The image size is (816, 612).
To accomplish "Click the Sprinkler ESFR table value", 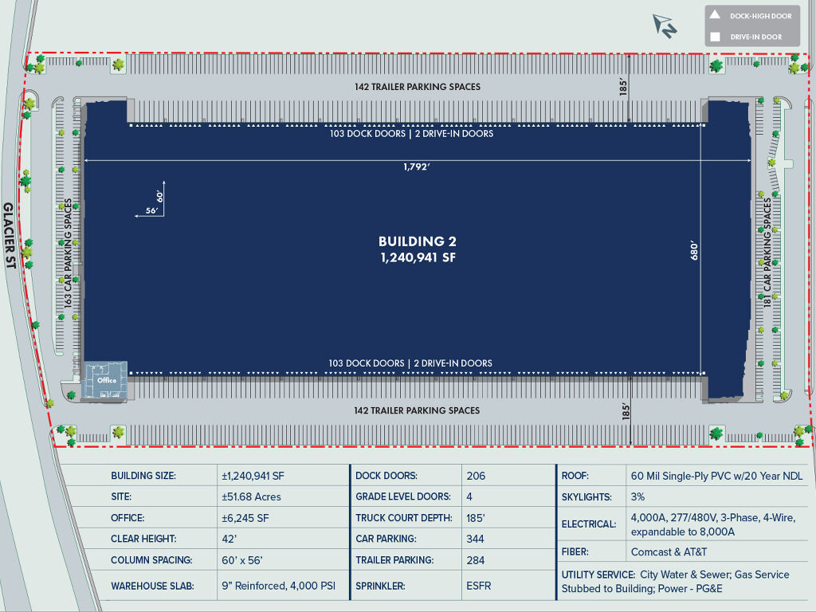I will (479, 586).
